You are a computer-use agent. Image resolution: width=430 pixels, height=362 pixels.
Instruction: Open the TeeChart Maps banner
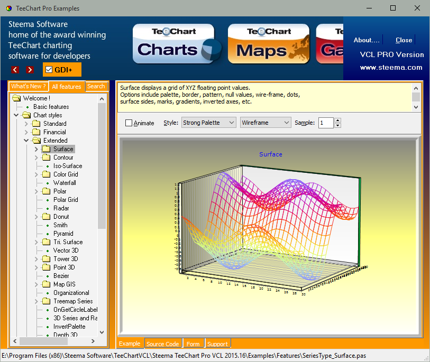[269, 44]
